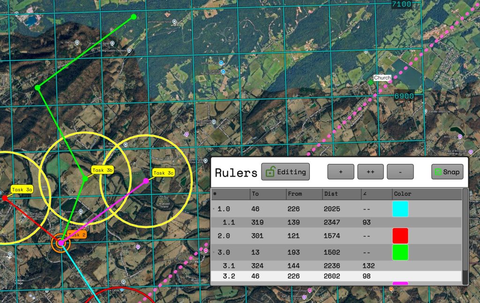Toggle the Snap checkbox button
480x303 pixels.
pyautogui.click(x=447, y=172)
